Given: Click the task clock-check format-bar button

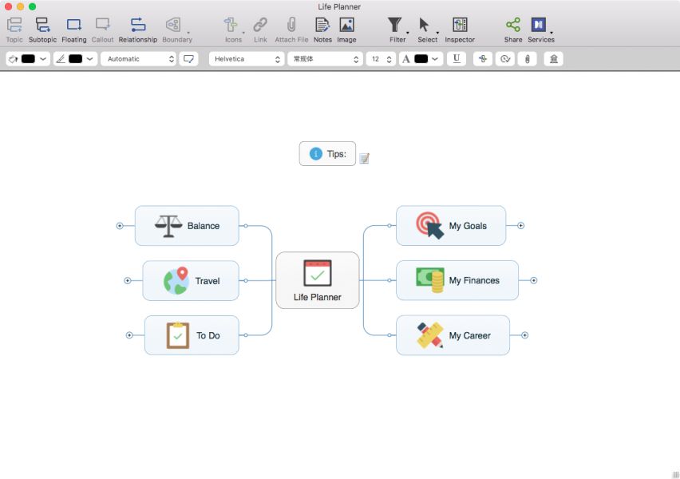Looking at the screenshot, I should 505,59.
